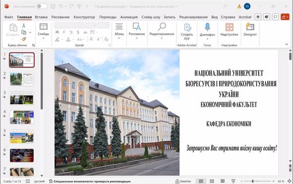Viewport: 293px width, 184px height.
Task: Switch to the Вставка tab
Action: [41, 17]
